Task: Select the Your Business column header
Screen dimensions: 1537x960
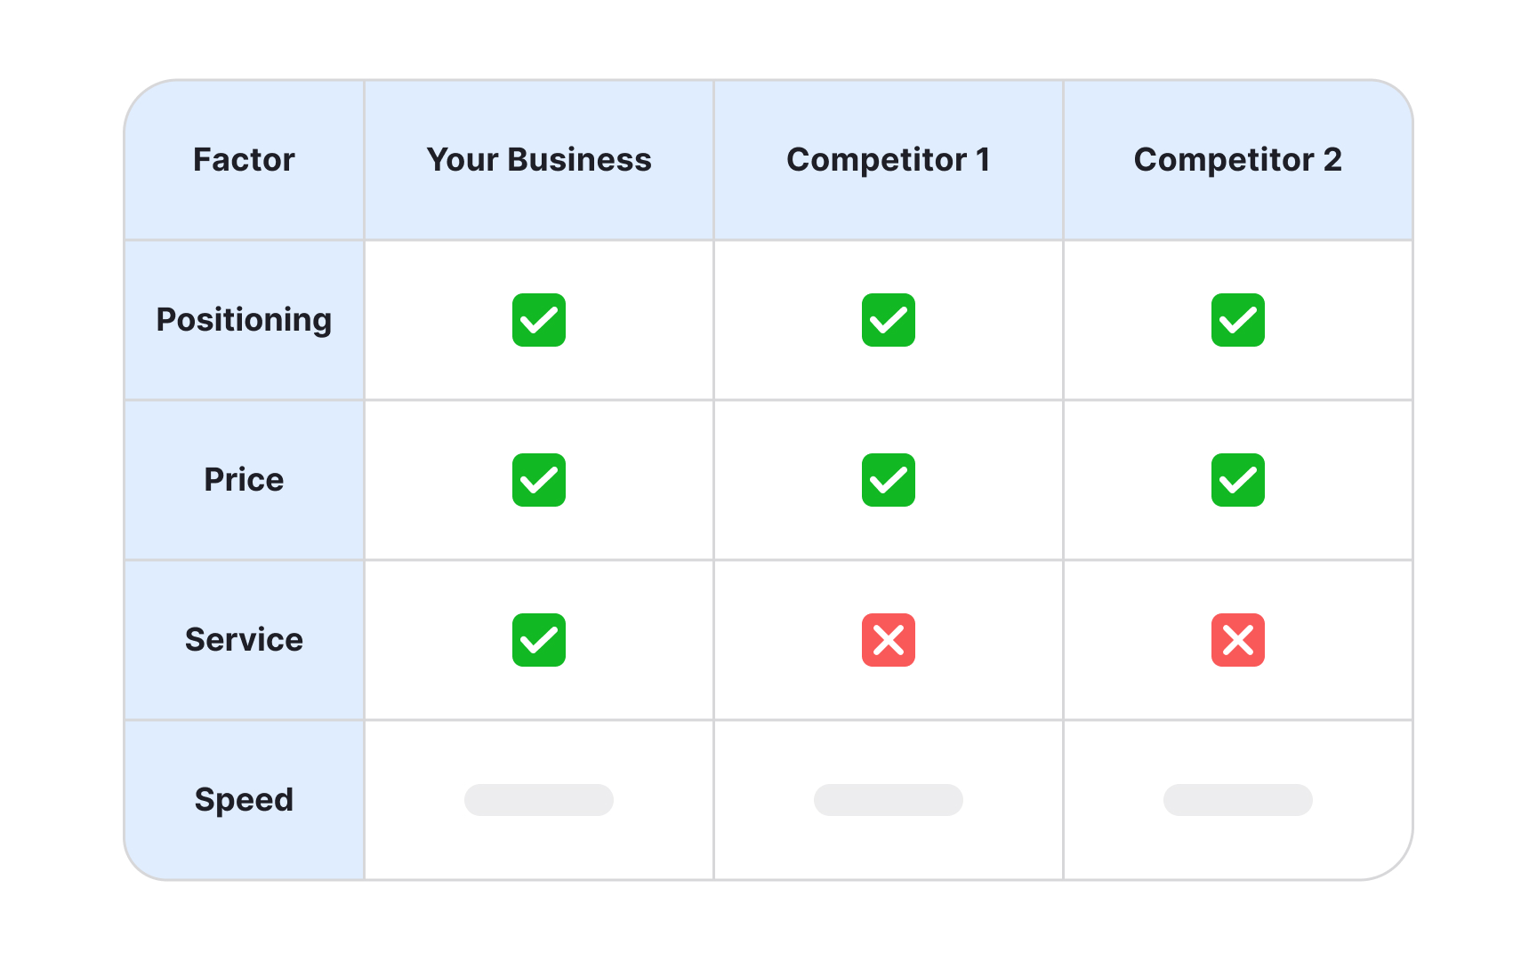Action: (x=539, y=160)
